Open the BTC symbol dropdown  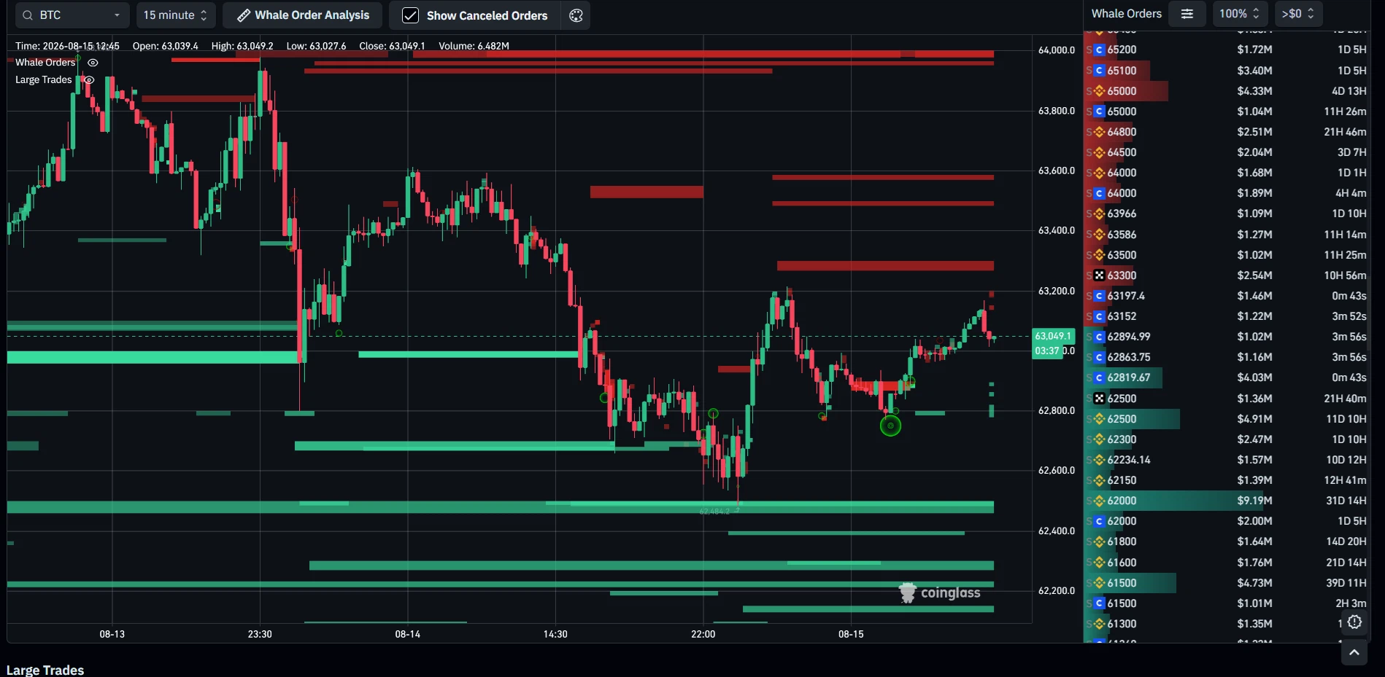tap(72, 15)
